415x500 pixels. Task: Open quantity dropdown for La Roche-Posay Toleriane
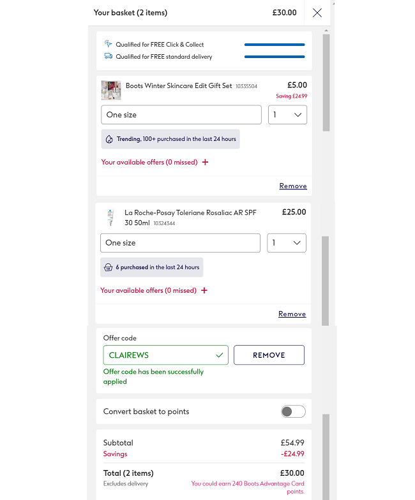click(286, 243)
